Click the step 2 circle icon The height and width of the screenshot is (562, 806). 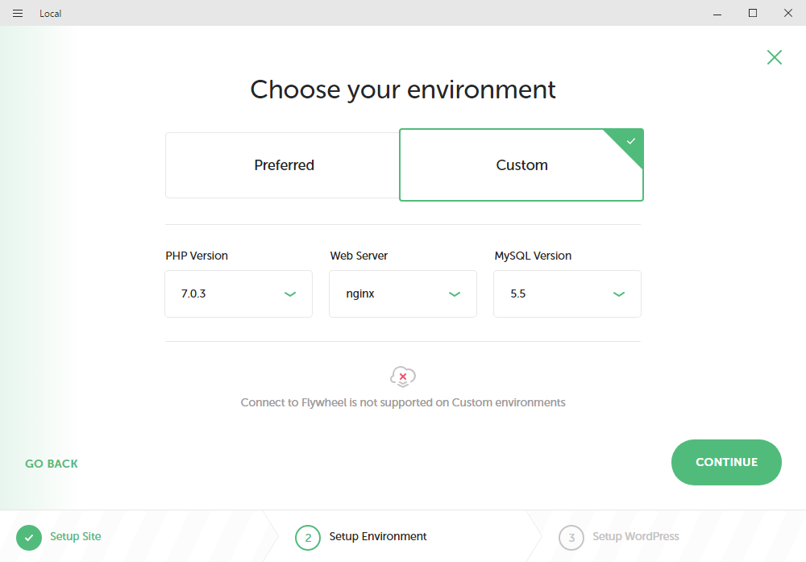(308, 537)
